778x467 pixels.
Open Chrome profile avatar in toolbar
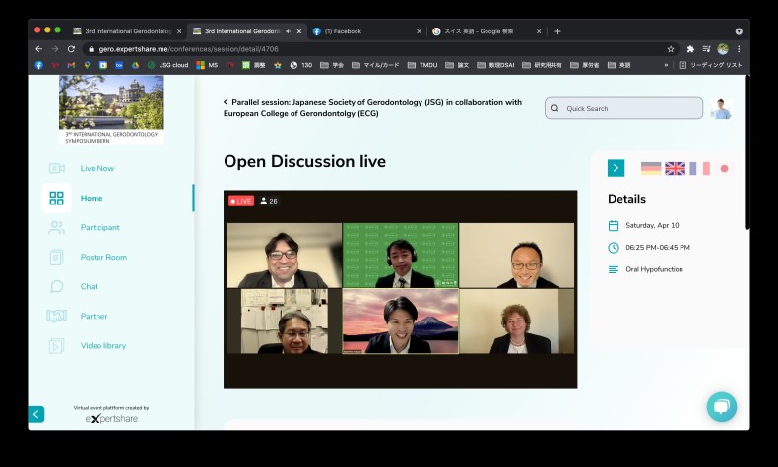723,49
